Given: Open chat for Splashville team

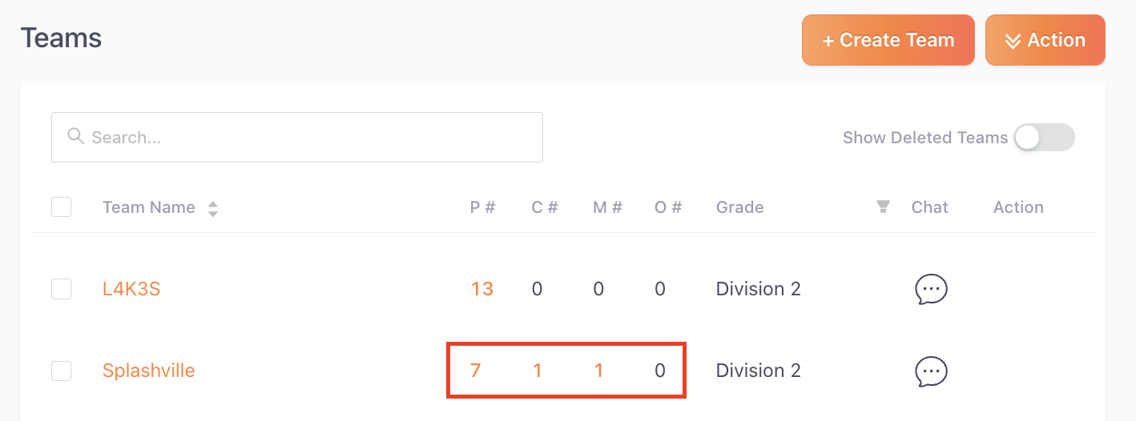Looking at the screenshot, I should tap(931, 371).
